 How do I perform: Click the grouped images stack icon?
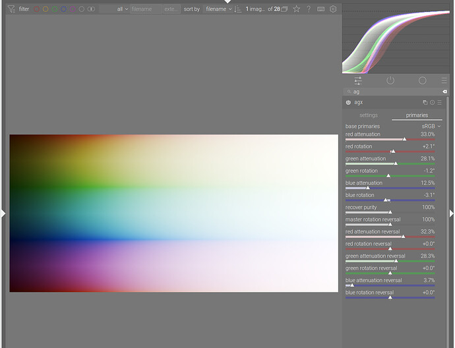284,9
